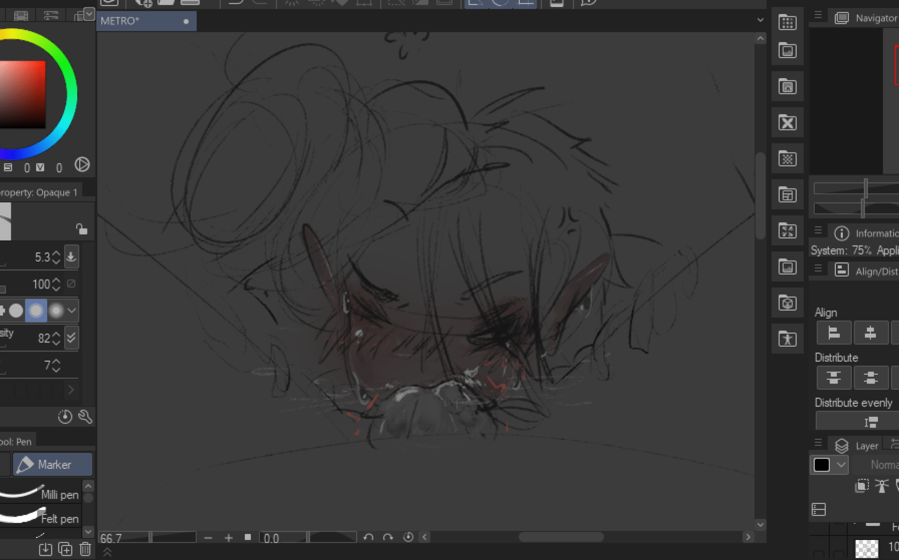899x560 pixels.
Task: Select the highlighted medium anti-aliasing option
Action: tap(36, 311)
